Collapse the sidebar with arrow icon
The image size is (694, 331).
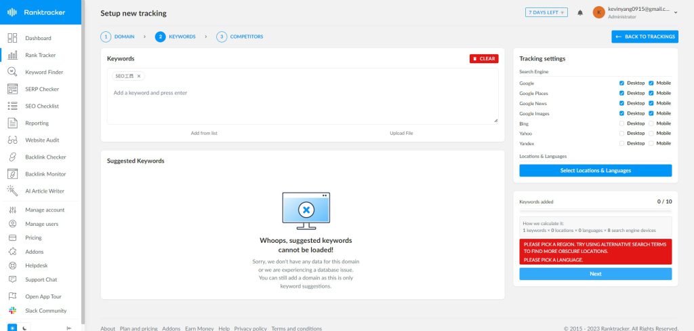(68, 328)
